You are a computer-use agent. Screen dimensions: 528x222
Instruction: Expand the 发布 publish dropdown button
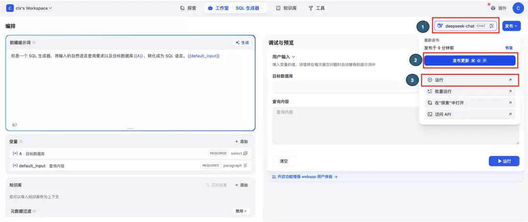click(511, 26)
